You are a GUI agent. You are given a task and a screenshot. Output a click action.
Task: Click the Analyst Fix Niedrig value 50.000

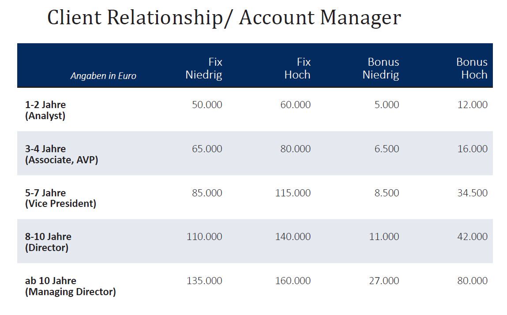(207, 105)
